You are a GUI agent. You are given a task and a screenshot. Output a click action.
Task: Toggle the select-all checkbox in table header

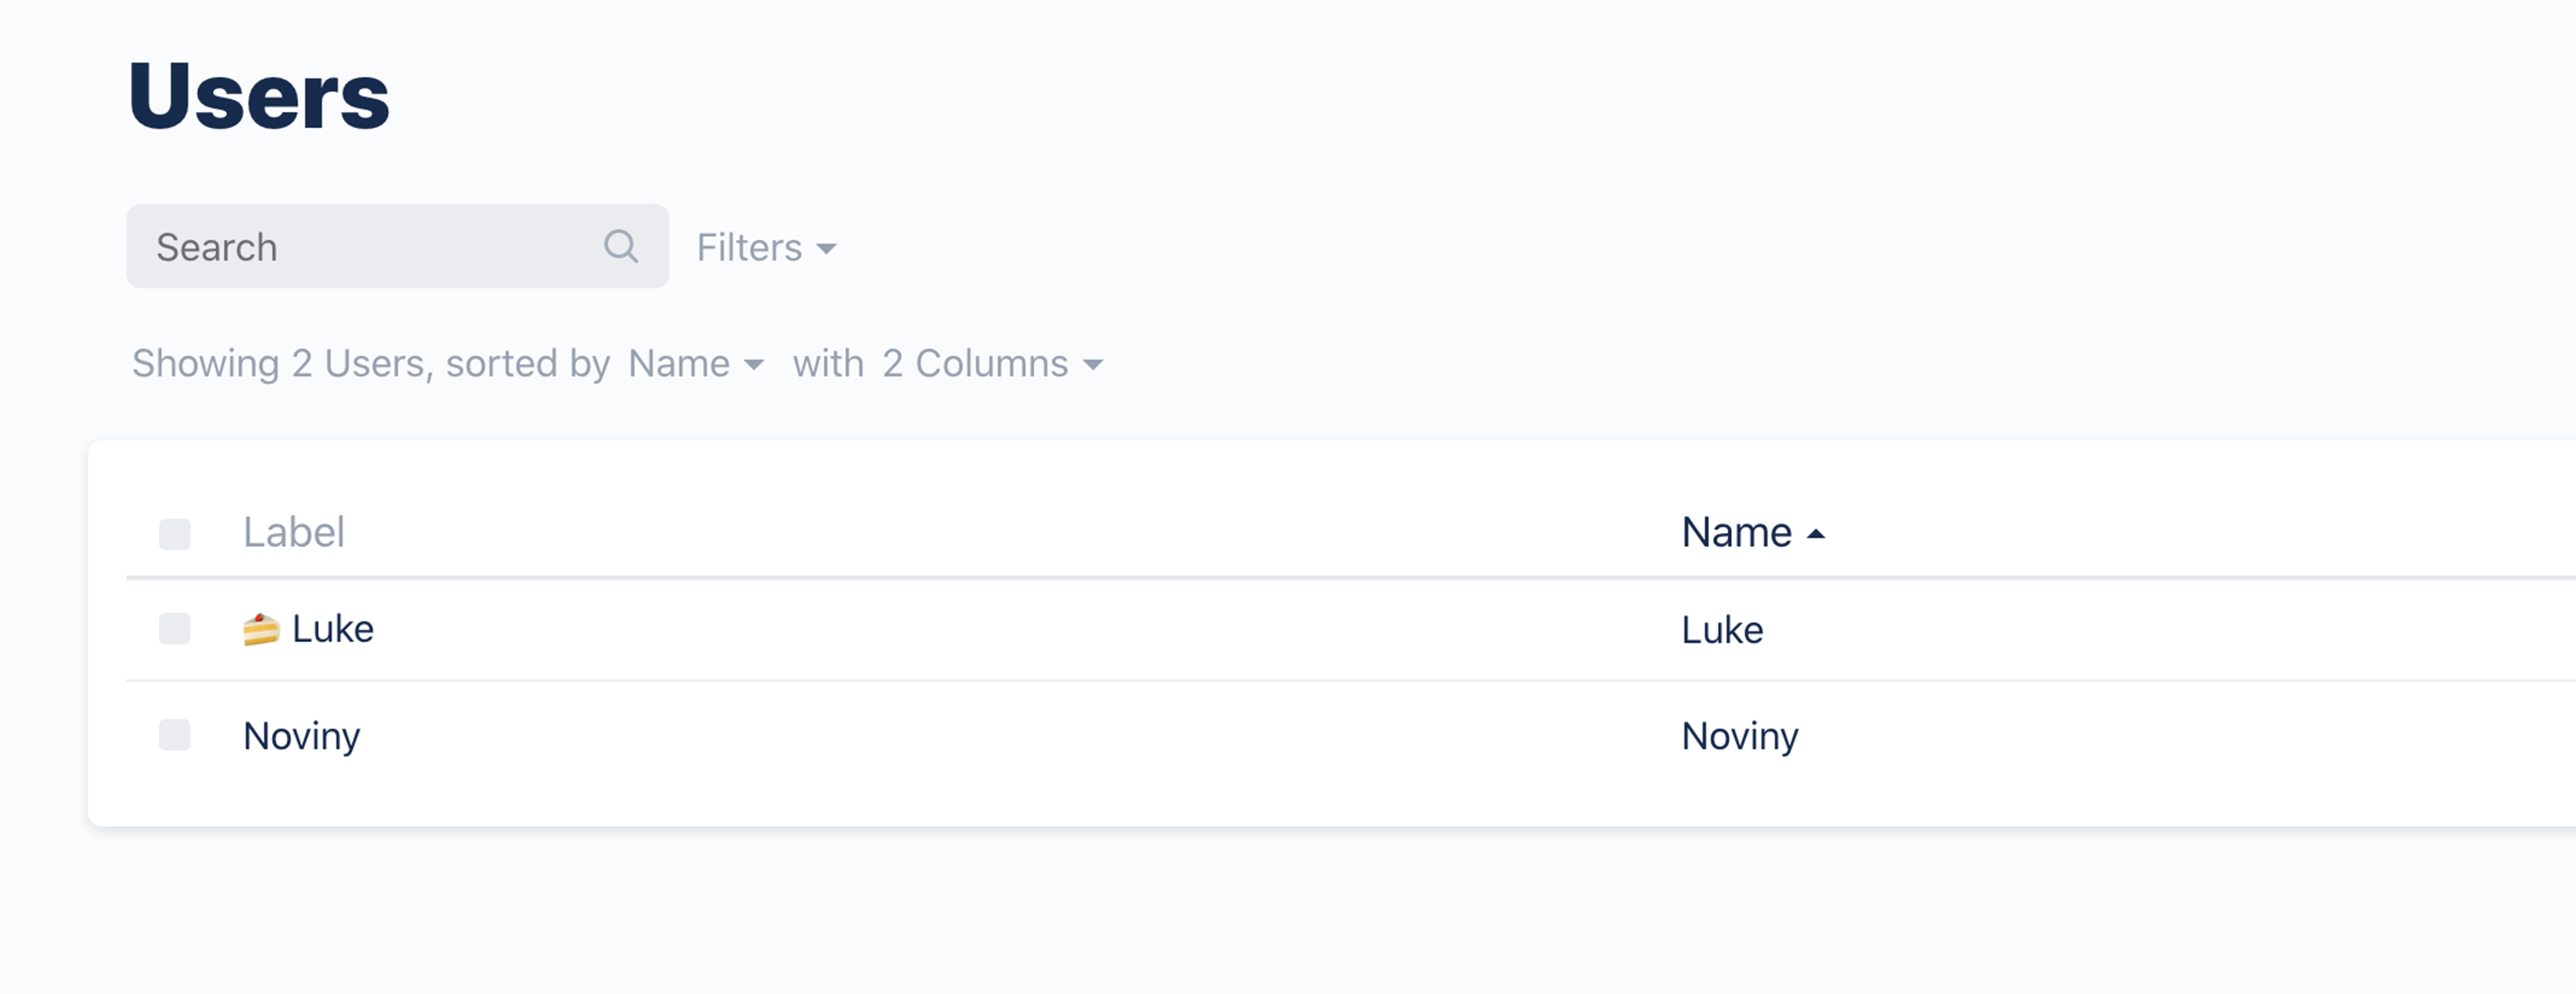(175, 534)
